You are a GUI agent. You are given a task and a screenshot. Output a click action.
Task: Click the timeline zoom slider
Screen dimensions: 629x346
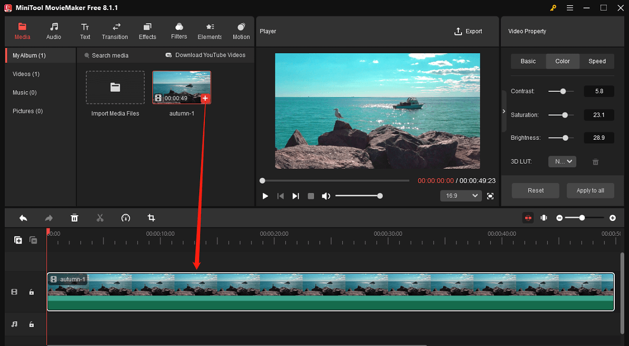click(584, 218)
